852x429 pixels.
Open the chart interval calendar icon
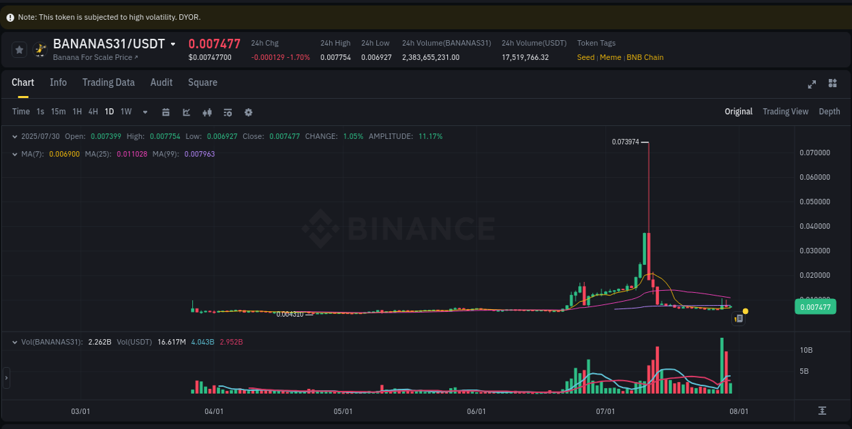tap(166, 112)
